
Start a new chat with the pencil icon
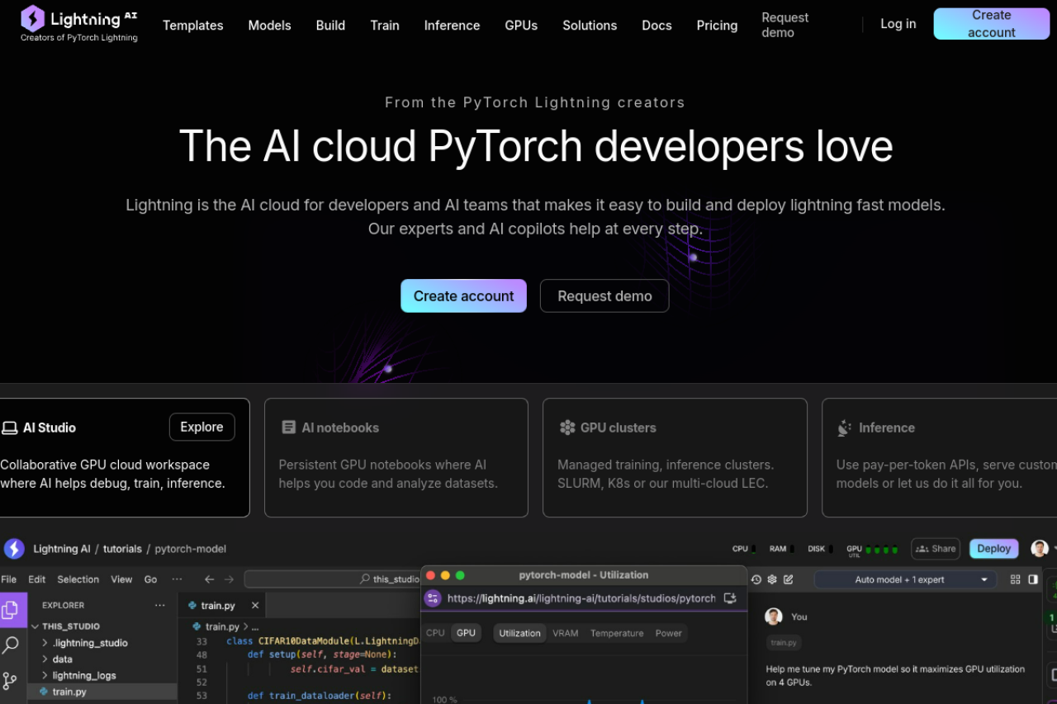tap(789, 579)
